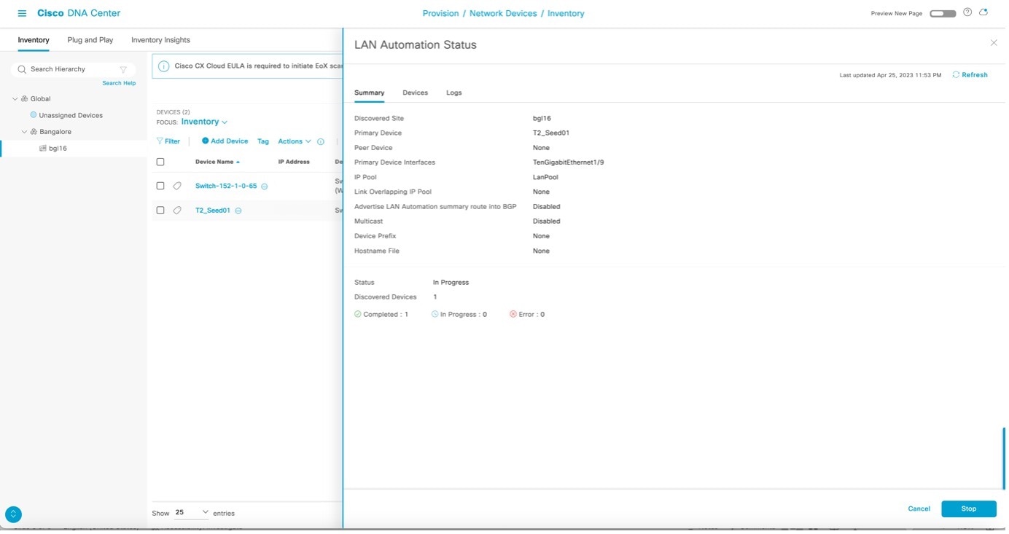Stop the LAN Automation process

(968, 509)
